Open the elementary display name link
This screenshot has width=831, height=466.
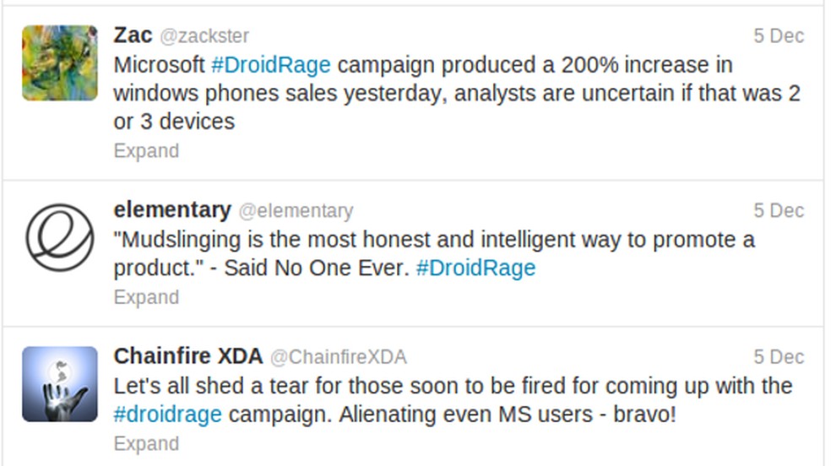172,209
